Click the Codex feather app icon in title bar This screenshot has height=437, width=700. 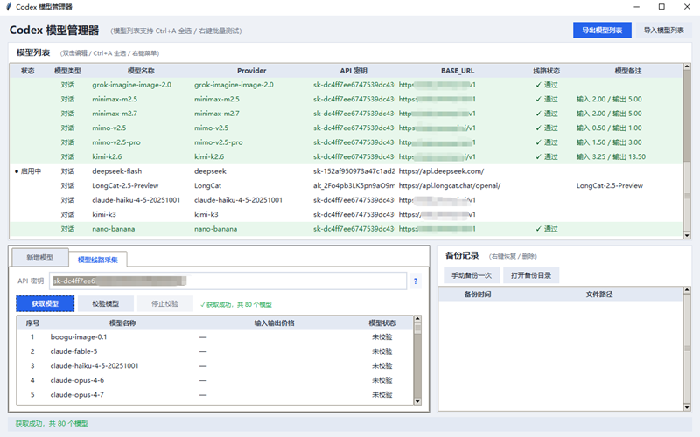click(9, 7)
